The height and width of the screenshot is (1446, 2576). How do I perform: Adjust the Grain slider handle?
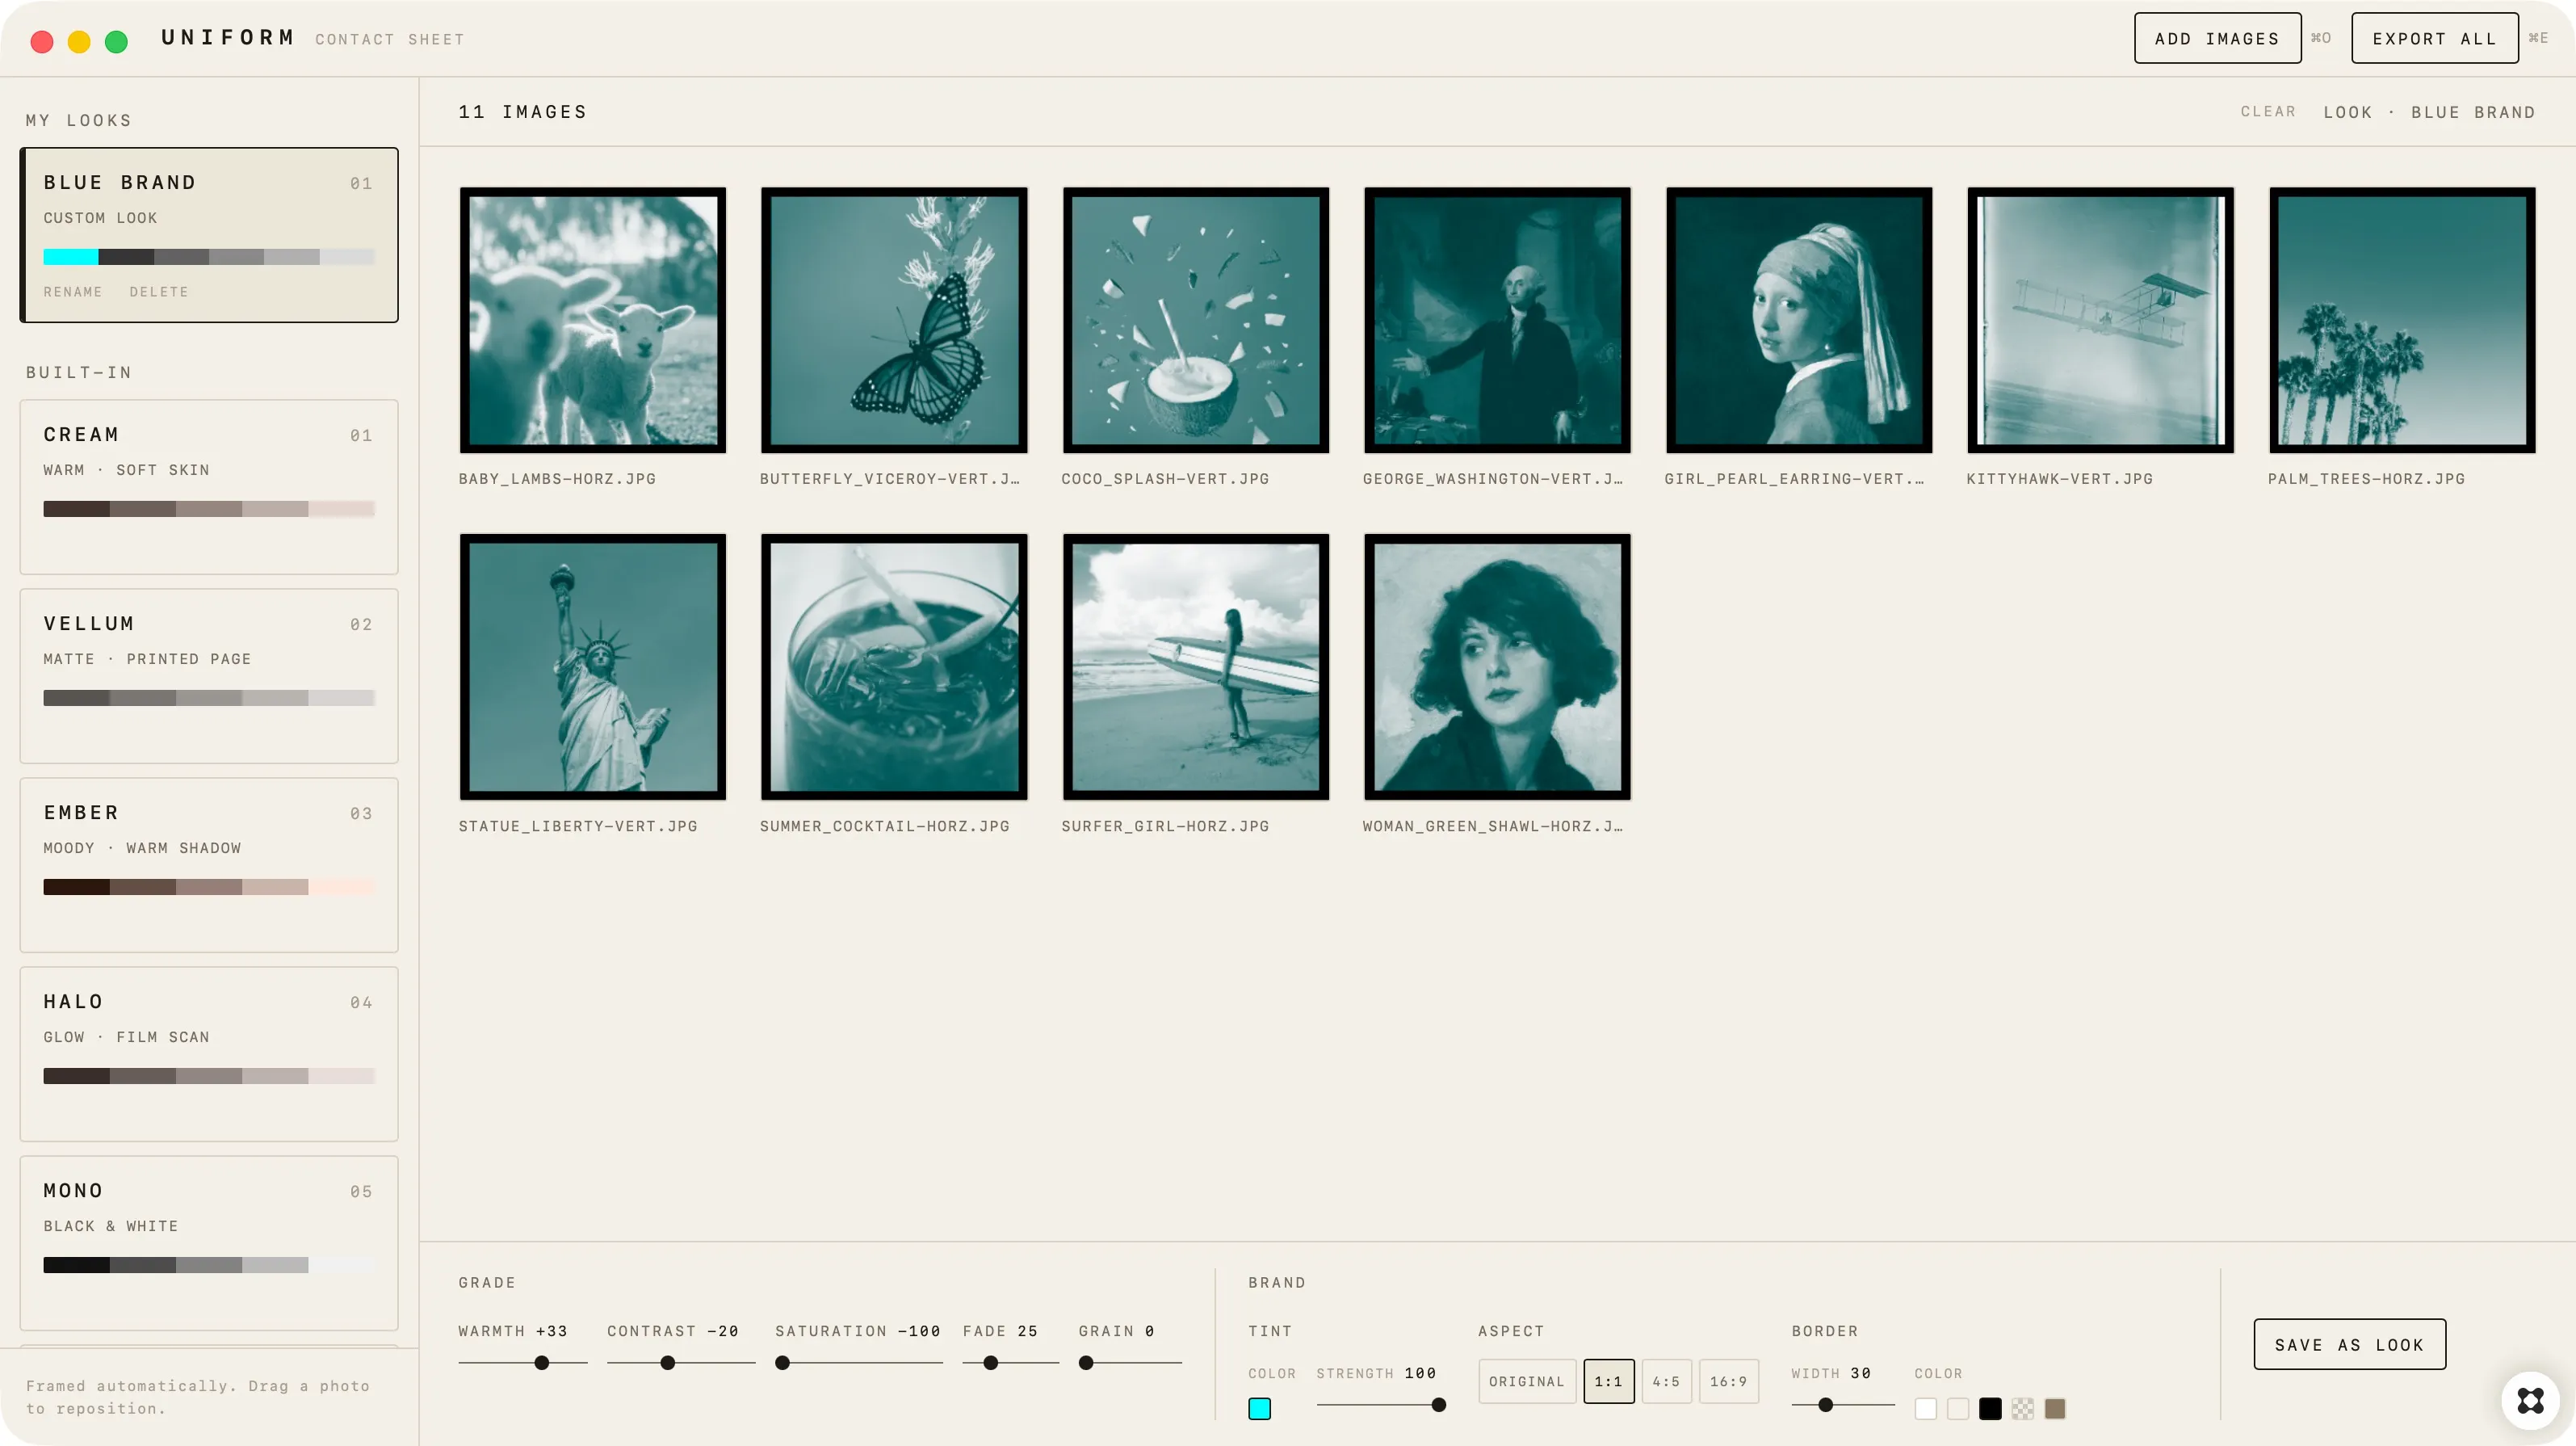point(1086,1363)
